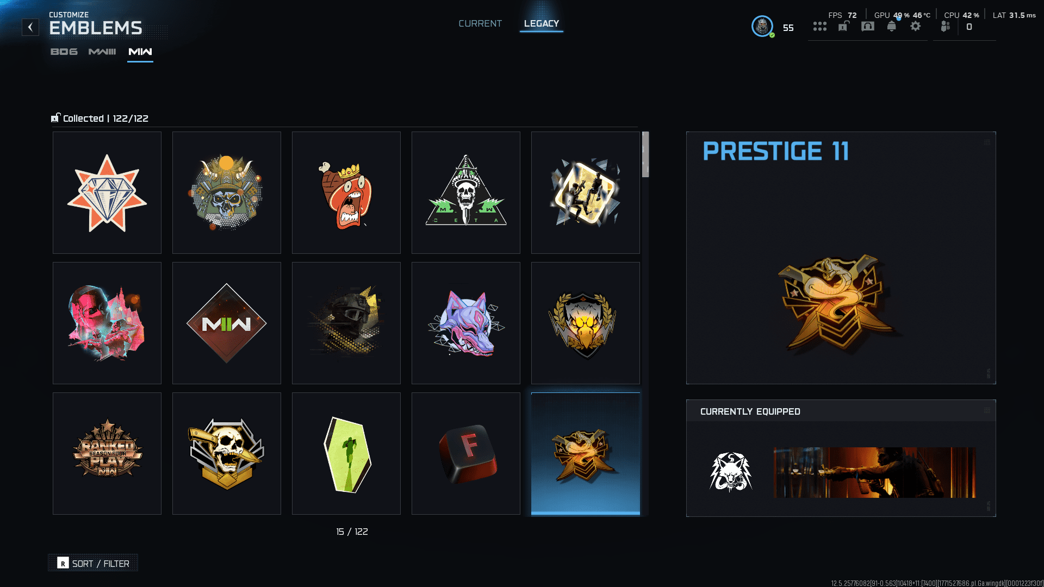
Task: Select the screaming ham with crown emblem
Action: coord(346,193)
